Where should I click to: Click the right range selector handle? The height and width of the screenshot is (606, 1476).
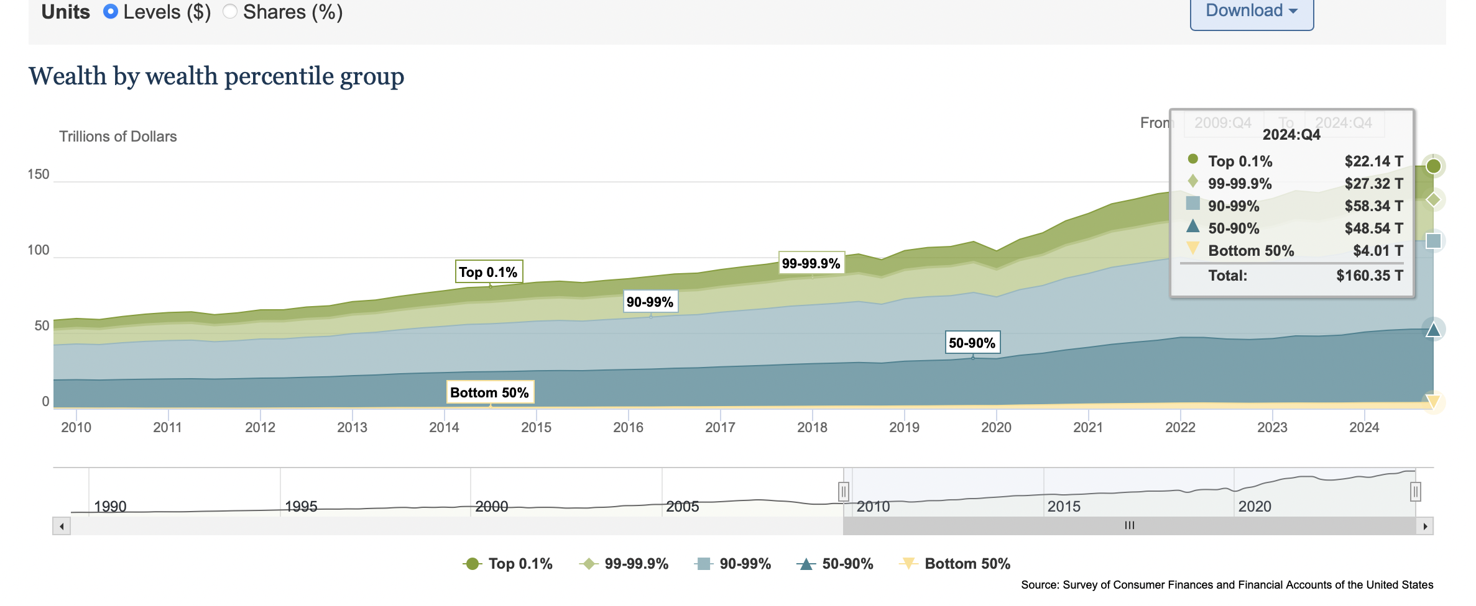[1415, 492]
